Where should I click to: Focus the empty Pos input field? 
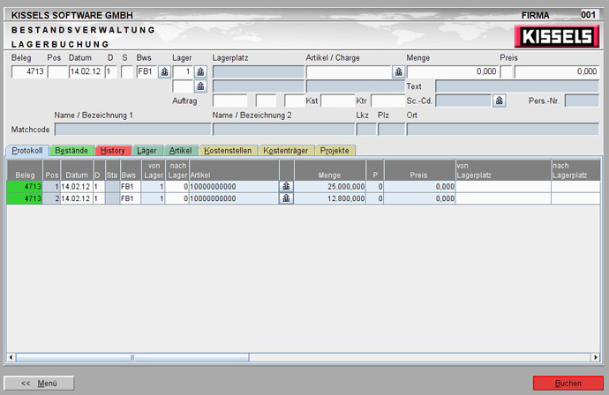pos(57,71)
